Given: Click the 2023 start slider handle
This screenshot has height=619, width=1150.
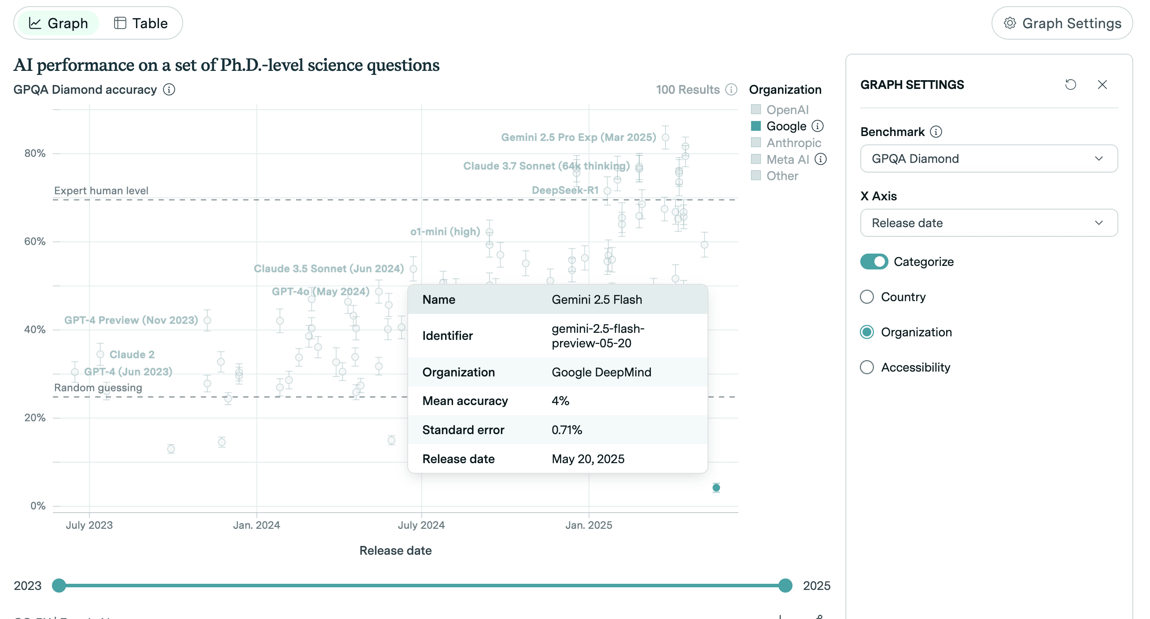Looking at the screenshot, I should [x=59, y=586].
